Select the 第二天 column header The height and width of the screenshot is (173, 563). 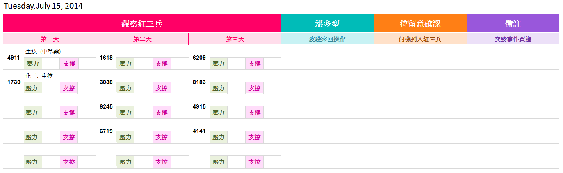142,39
